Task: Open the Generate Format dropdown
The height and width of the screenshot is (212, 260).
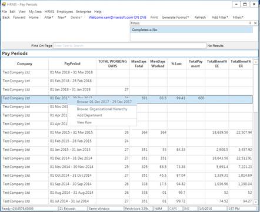Action: tap(175, 17)
